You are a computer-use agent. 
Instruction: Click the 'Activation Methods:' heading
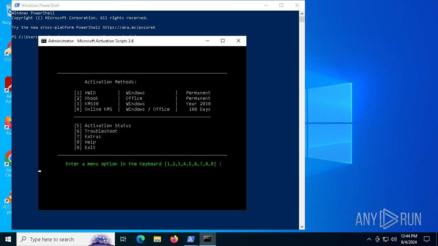[x=111, y=82]
